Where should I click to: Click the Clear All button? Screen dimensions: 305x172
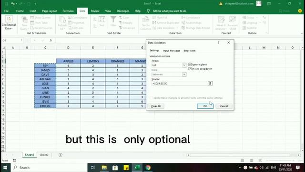(x=156, y=106)
